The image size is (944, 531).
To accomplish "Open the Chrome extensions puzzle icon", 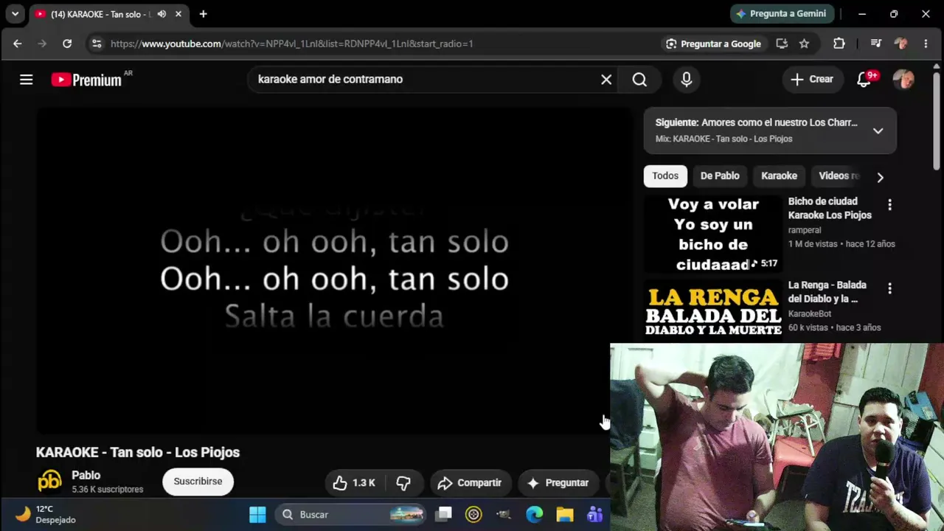I will tap(839, 44).
